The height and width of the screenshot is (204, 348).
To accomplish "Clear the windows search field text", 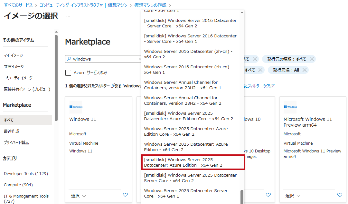I will tap(139, 59).
